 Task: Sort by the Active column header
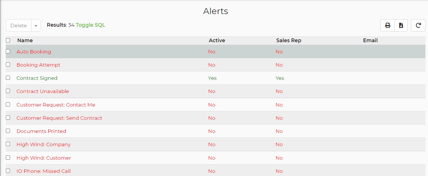tap(217, 40)
